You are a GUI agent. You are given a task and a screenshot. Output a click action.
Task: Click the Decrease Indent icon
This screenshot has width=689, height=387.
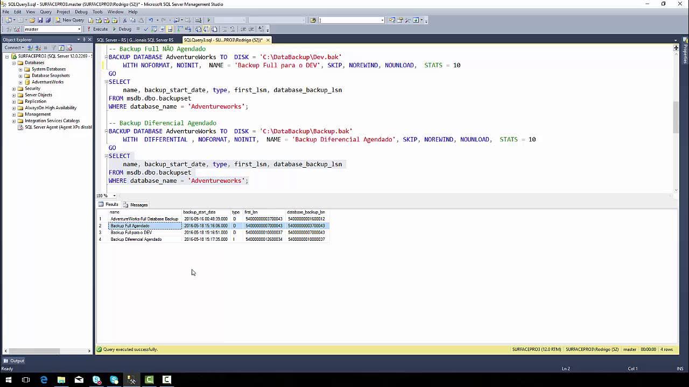(243, 29)
